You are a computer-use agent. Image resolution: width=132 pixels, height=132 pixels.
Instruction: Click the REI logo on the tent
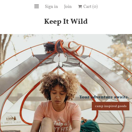[x=11, y=119]
